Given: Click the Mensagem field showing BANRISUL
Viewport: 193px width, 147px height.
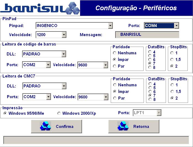Looking at the screenshot, I should 147,34.
